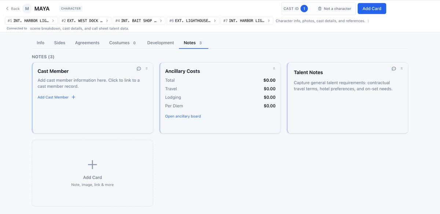The width and height of the screenshot is (440, 214).
Task: Grab the drag handle on Ancillary Costs card
Action: tap(274, 68)
